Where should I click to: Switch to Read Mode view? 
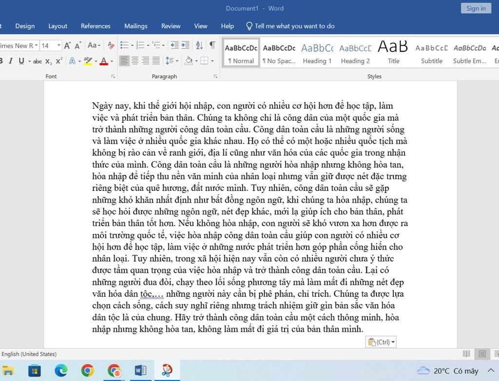(x=466, y=354)
